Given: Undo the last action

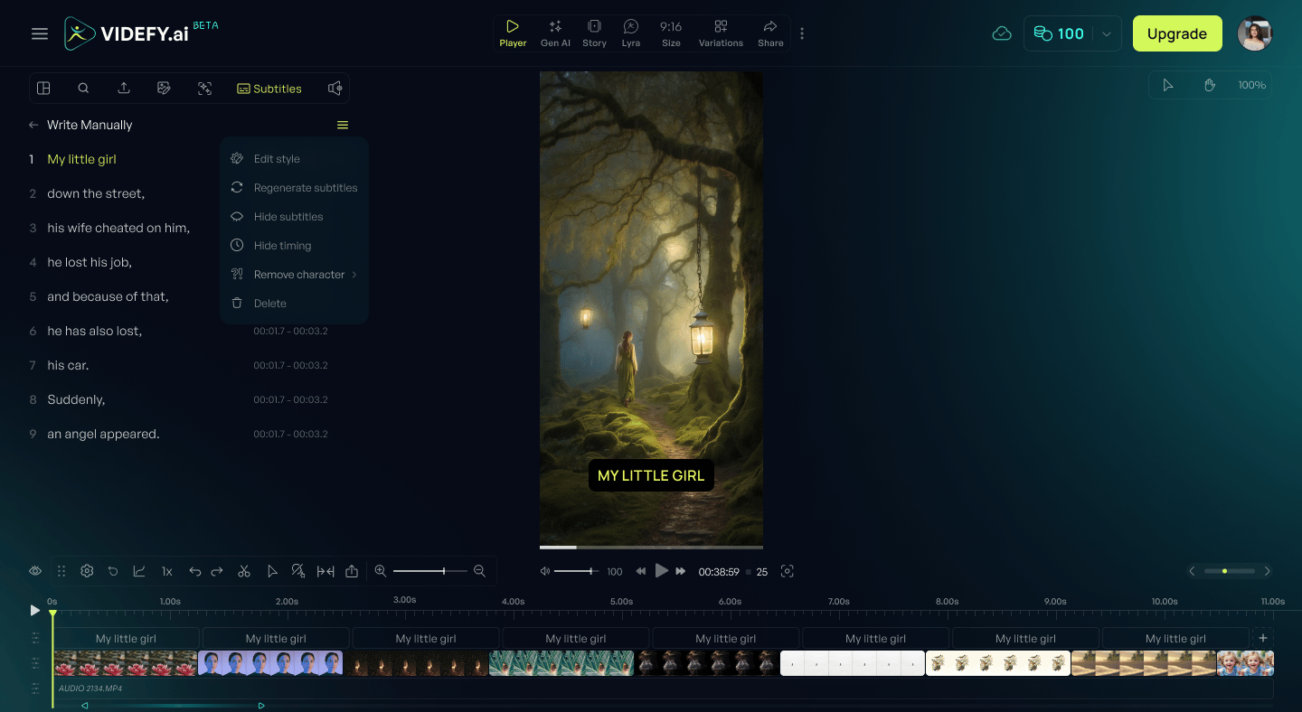Looking at the screenshot, I should click(x=194, y=571).
